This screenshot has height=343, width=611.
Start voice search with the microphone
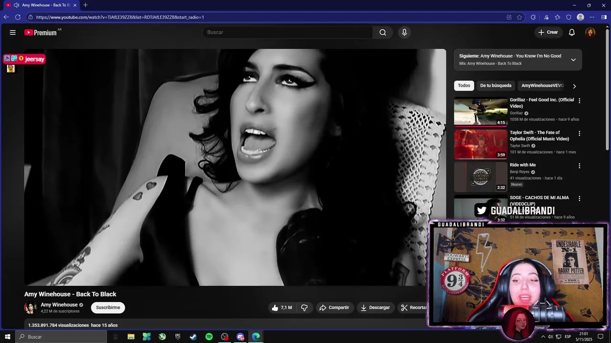coord(404,32)
